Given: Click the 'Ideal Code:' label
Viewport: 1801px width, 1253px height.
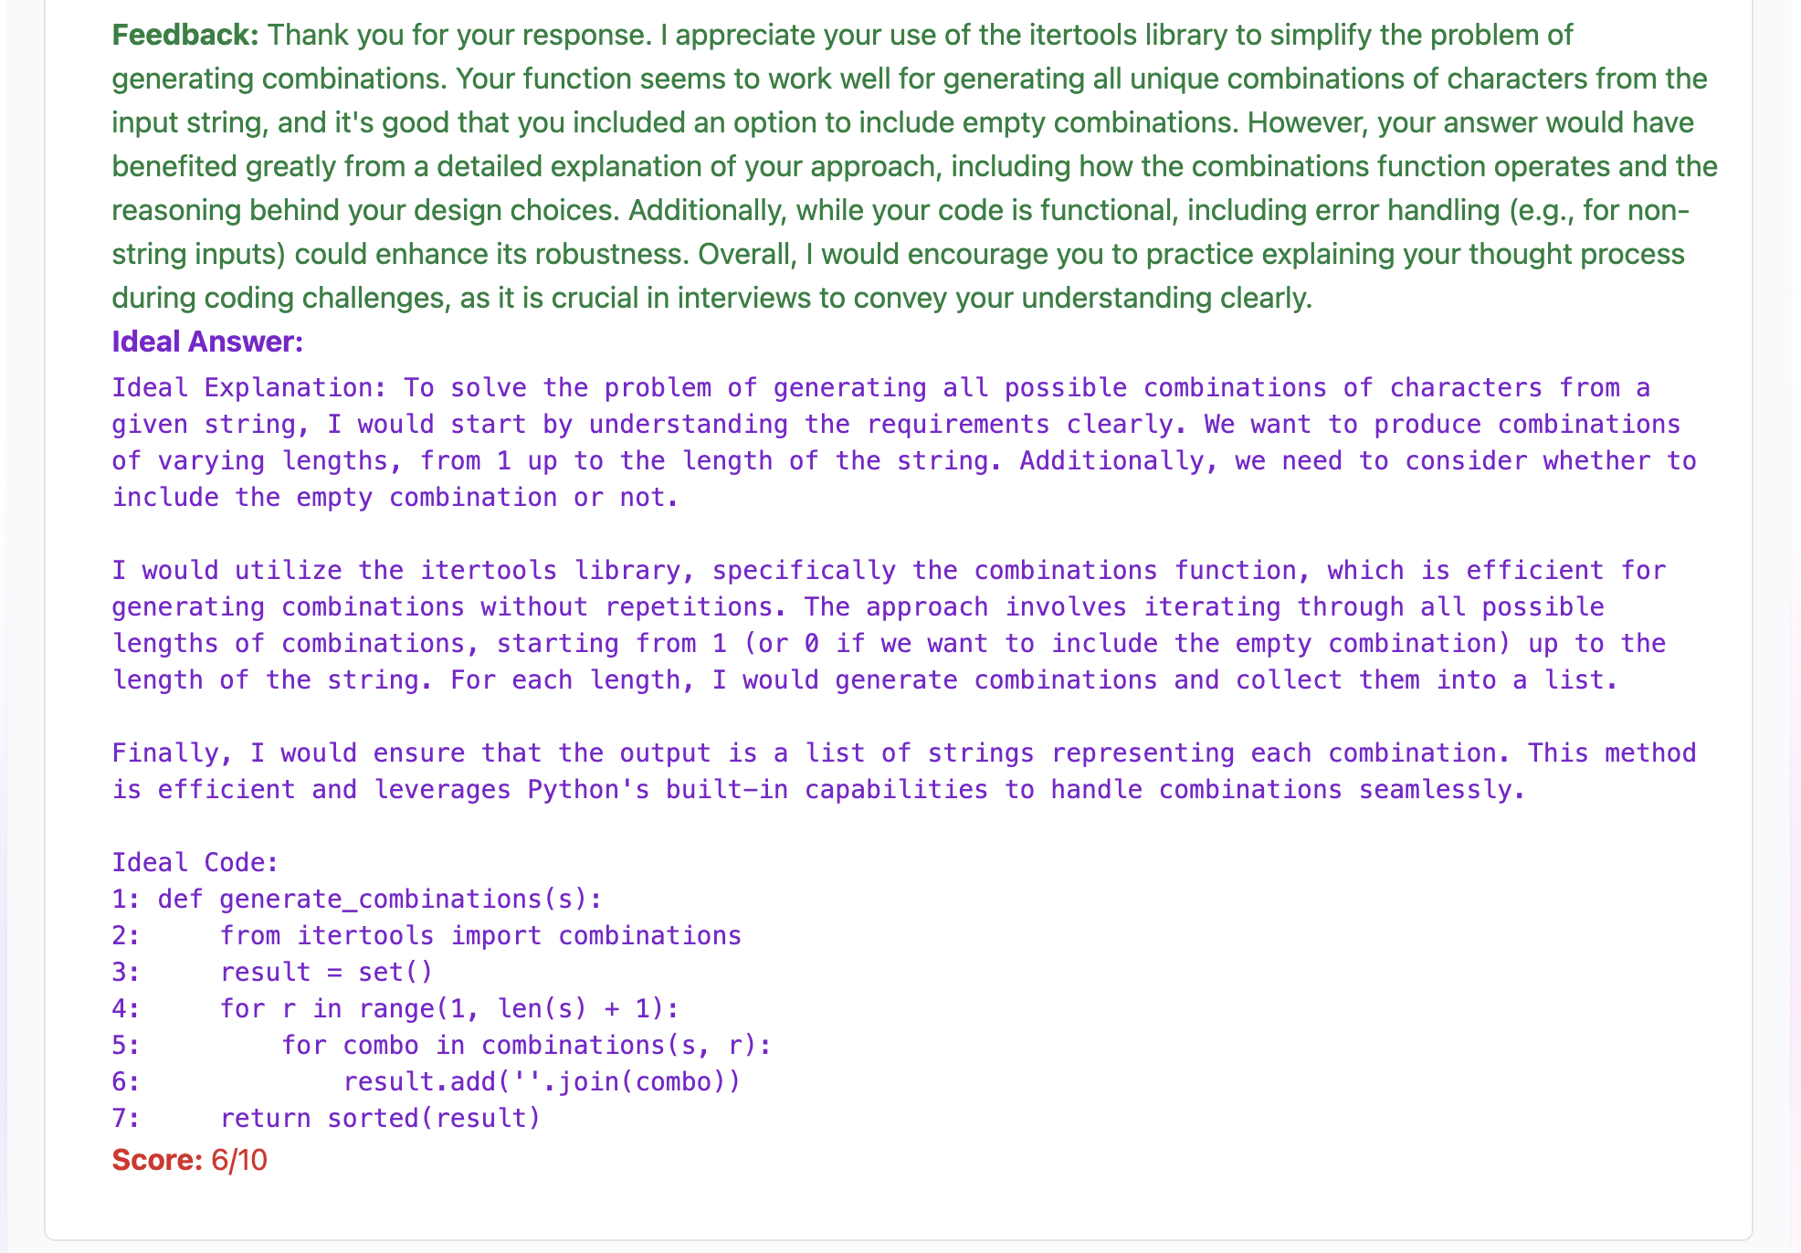Looking at the screenshot, I should (x=195, y=862).
